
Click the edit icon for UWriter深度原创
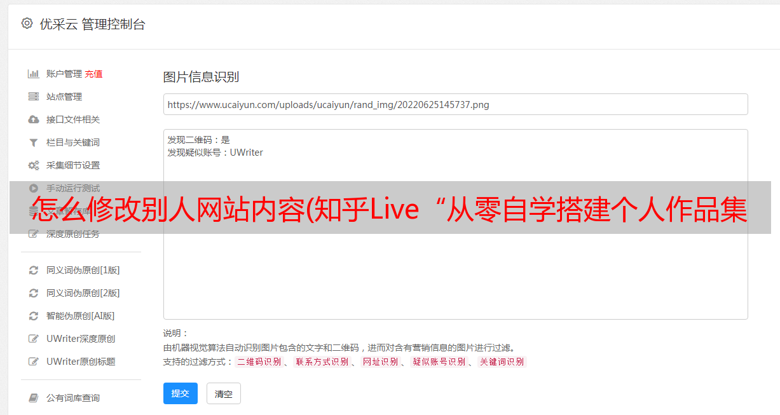click(34, 339)
